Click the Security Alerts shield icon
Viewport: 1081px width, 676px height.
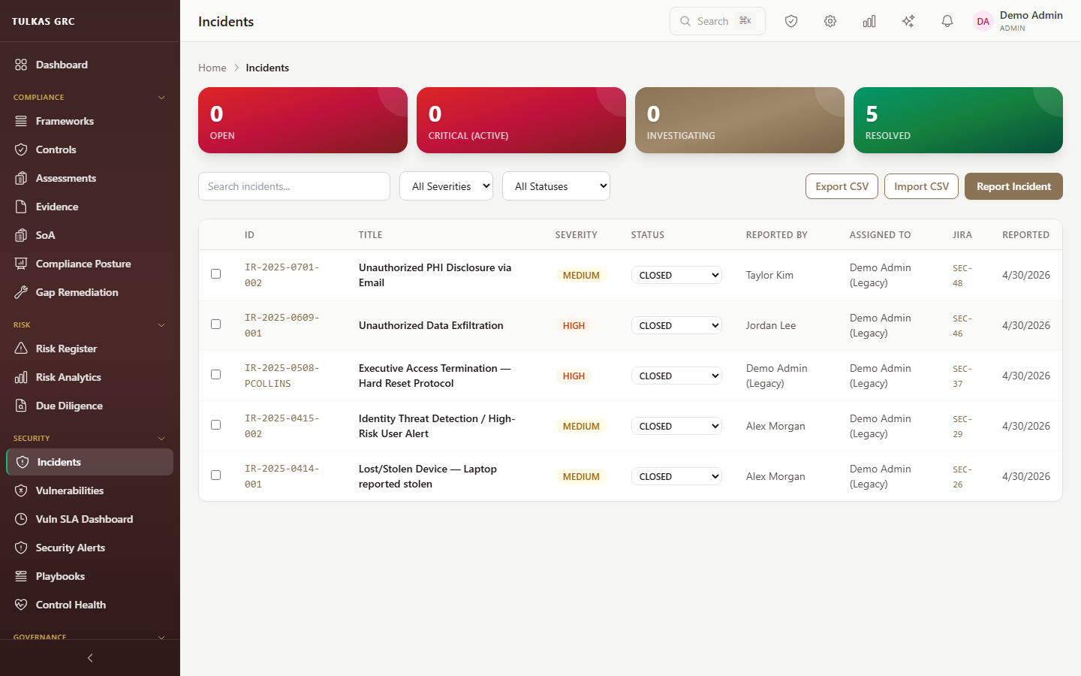pyautogui.click(x=21, y=548)
